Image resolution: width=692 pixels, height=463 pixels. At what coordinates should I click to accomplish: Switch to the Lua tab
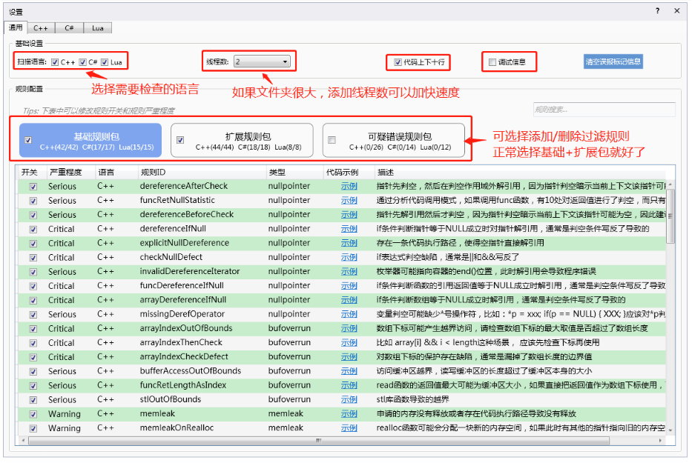click(97, 27)
